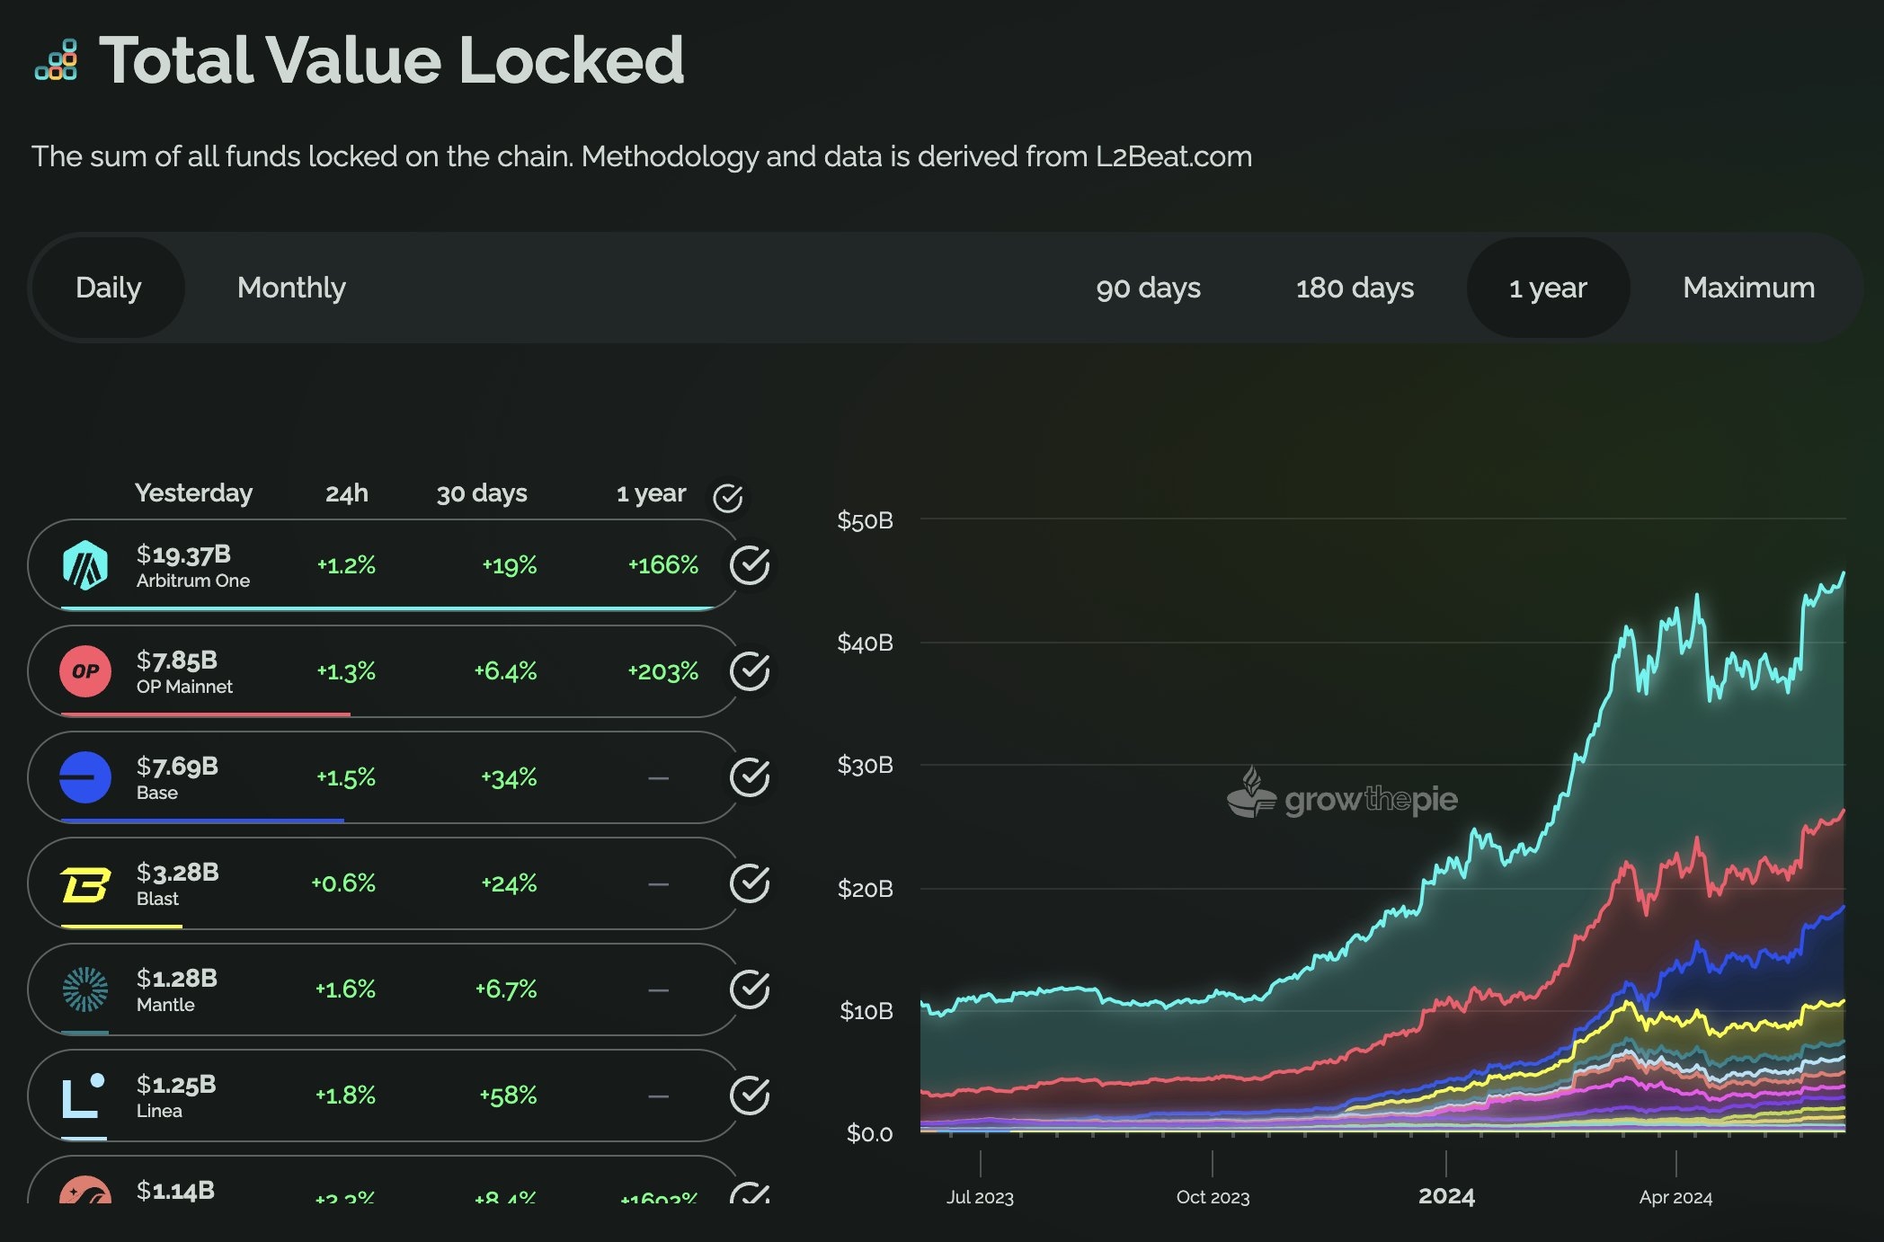
Task: Deselect Base chain checkmark
Action: pos(750,777)
